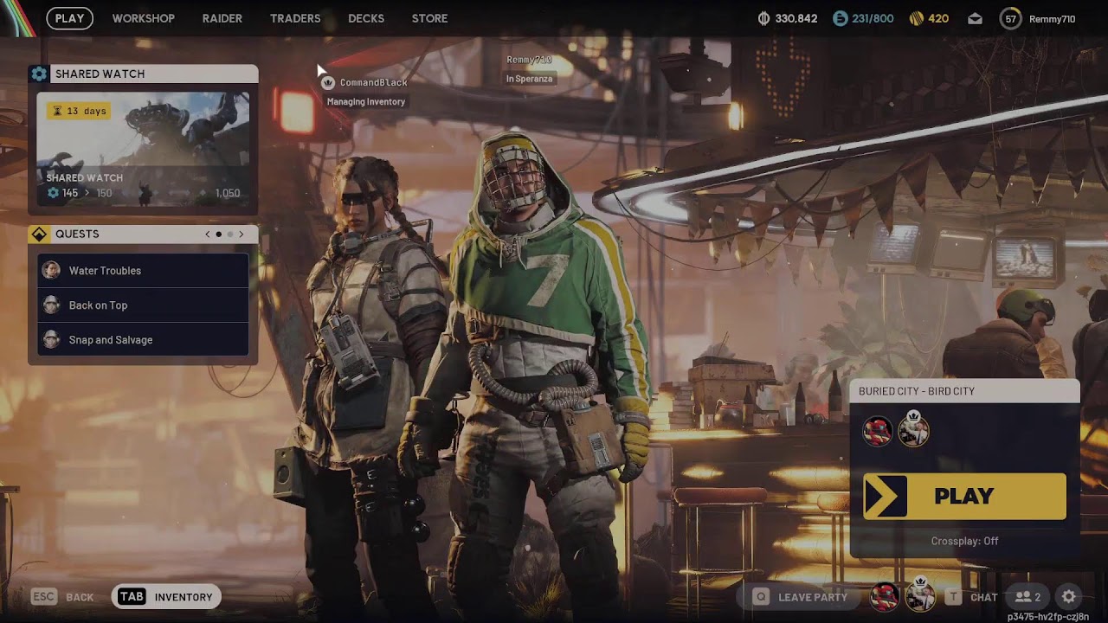Go to next quests page arrow

tap(242, 234)
